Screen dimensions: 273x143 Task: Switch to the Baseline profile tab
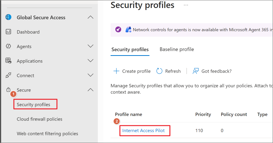pos(177,49)
